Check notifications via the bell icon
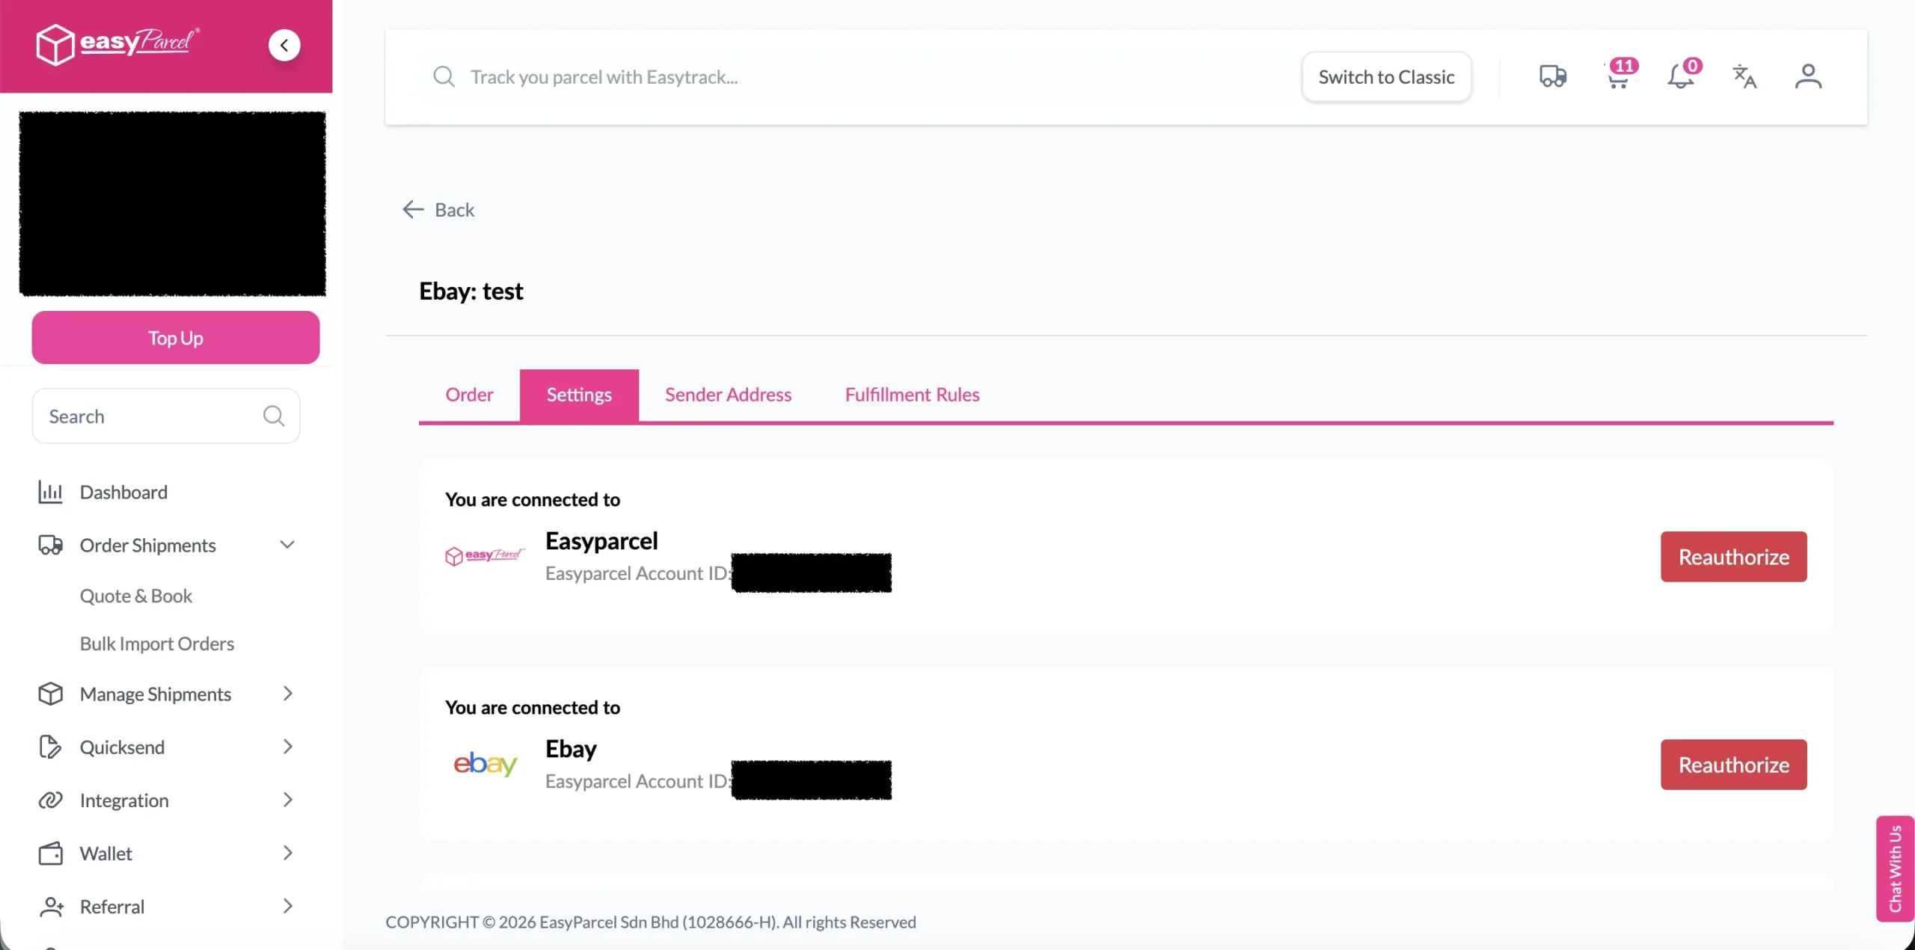Screen dimensions: 1915x950 (1680, 76)
